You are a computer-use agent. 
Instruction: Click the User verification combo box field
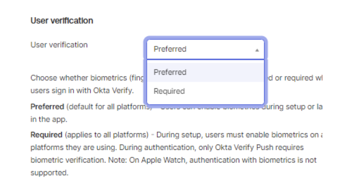point(202,49)
